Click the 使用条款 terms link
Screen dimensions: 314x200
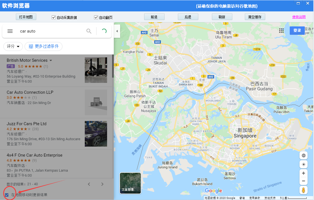tap(255, 198)
